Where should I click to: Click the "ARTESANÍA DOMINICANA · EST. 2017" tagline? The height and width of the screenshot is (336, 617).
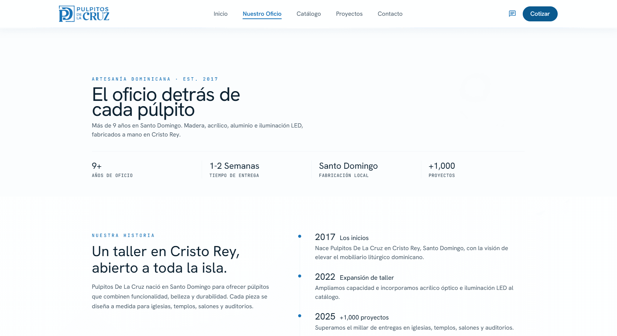(155, 79)
